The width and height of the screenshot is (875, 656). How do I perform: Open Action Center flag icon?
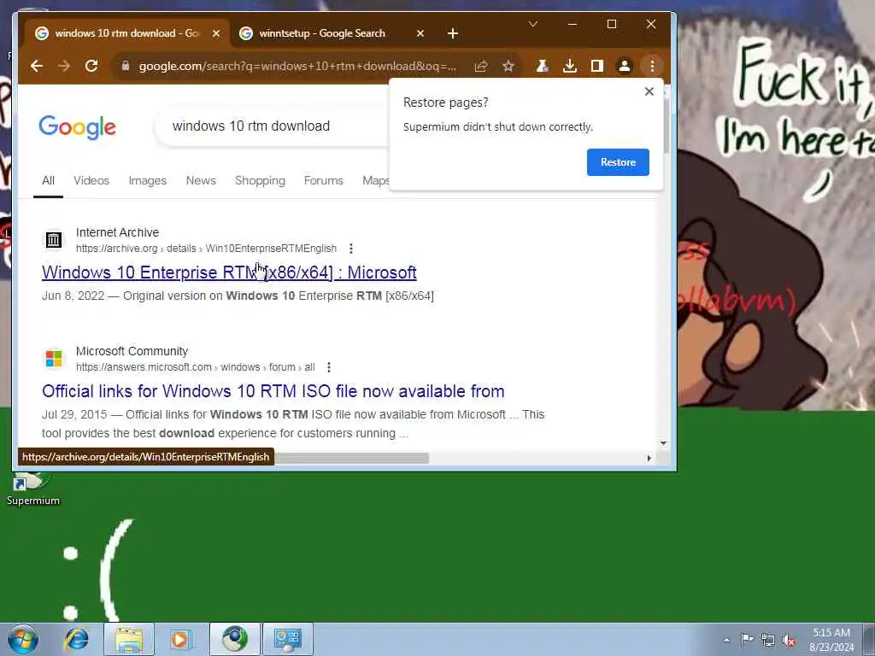coord(747,640)
